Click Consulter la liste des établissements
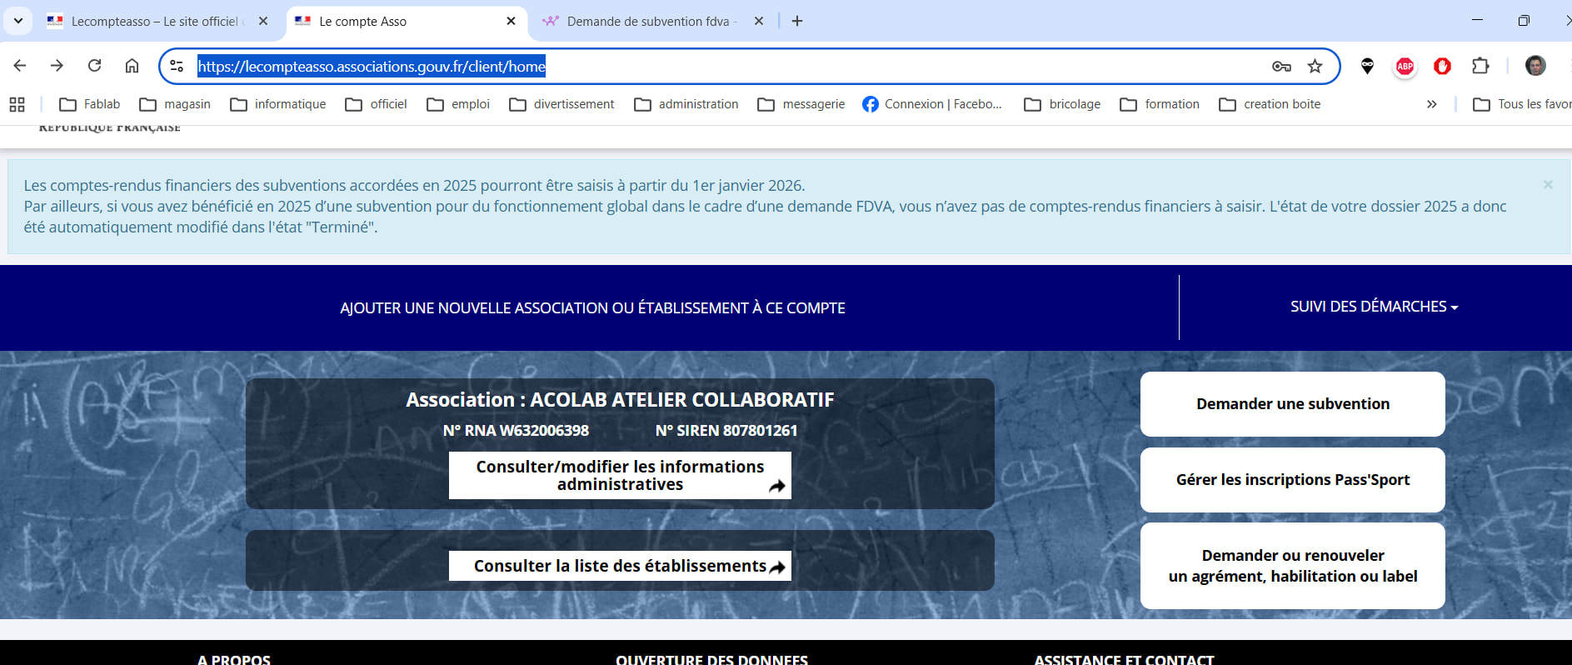 [x=620, y=566]
